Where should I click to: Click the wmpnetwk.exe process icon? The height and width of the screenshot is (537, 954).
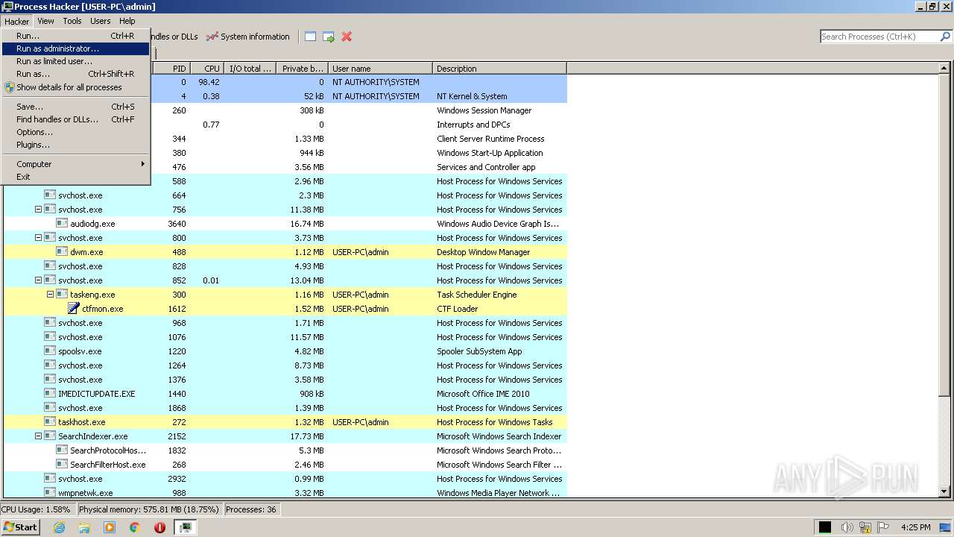(50, 492)
